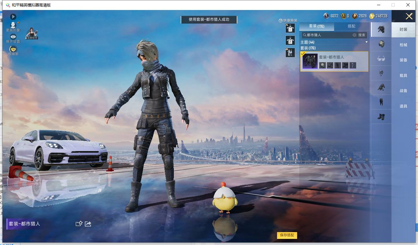
Task: Click the 2929 currency counter
Action: (359, 16)
